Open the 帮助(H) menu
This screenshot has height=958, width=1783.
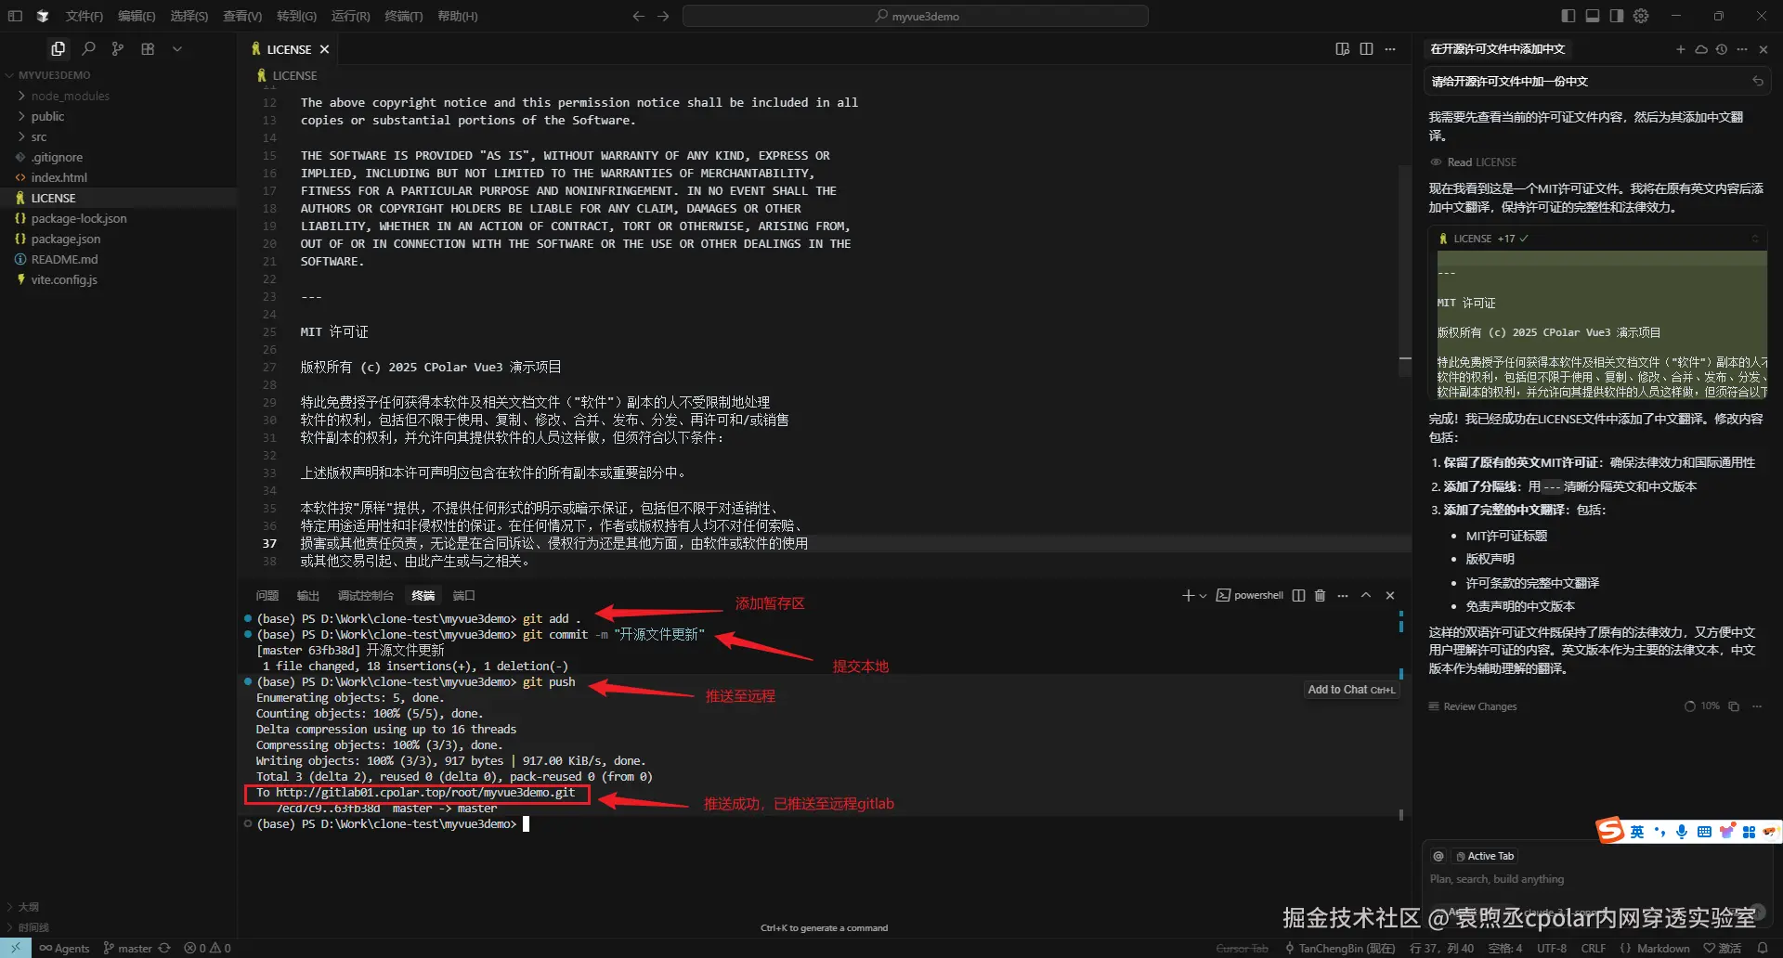coord(458,16)
